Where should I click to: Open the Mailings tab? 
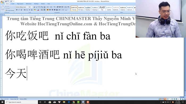(36, 4)
